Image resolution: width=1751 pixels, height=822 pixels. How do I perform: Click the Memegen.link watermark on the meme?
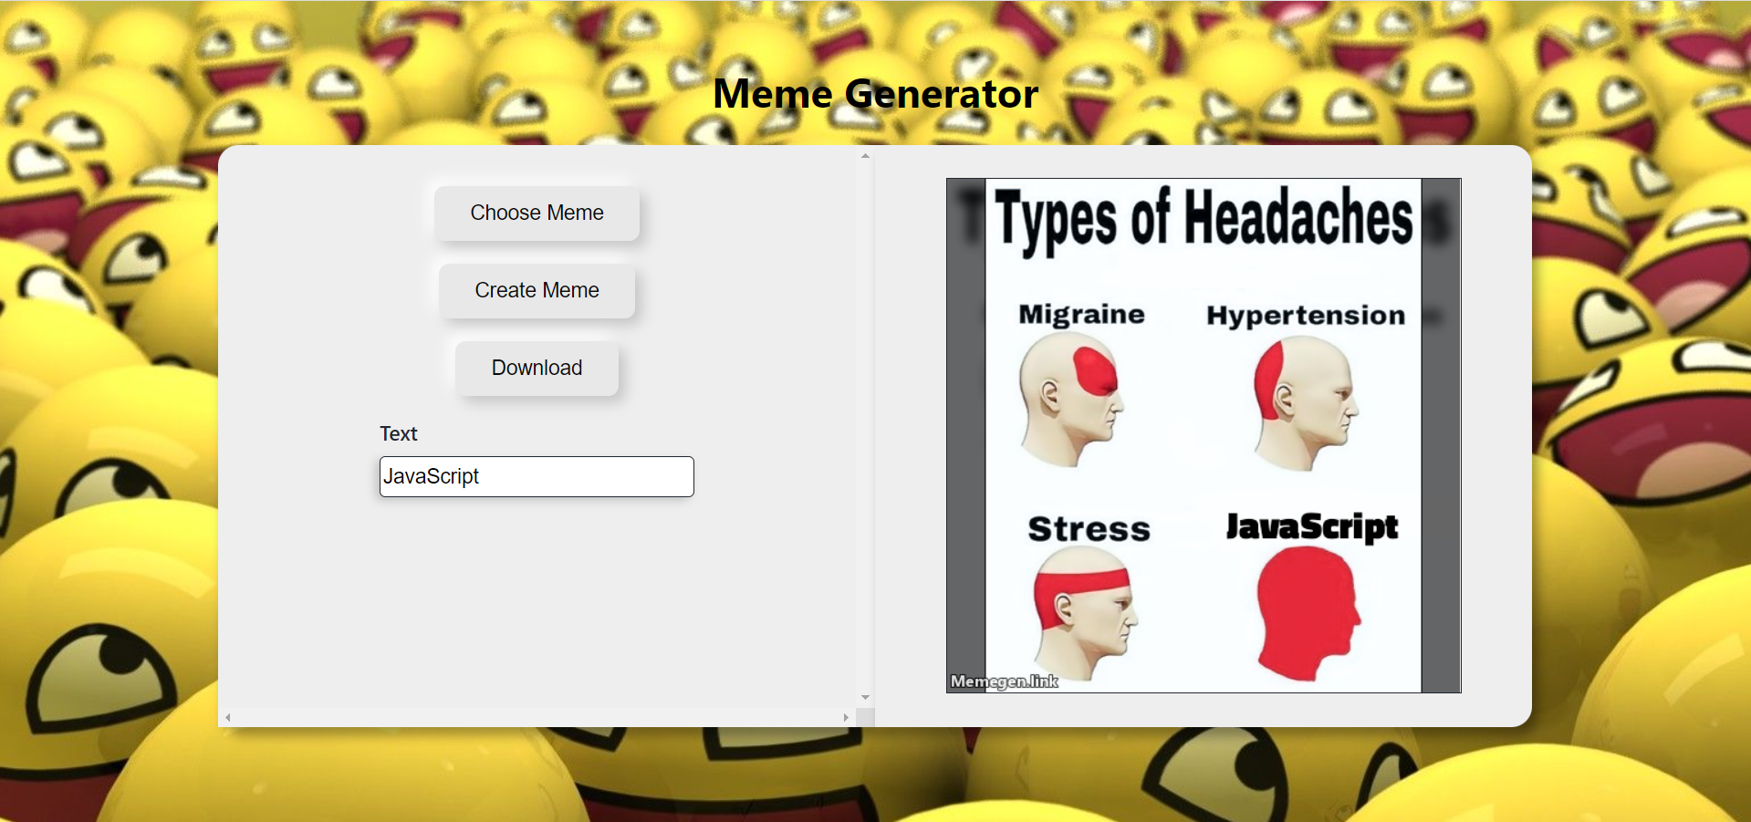pos(1004,682)
